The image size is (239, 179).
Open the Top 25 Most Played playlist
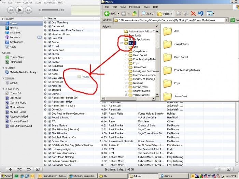tap(21, 126)
